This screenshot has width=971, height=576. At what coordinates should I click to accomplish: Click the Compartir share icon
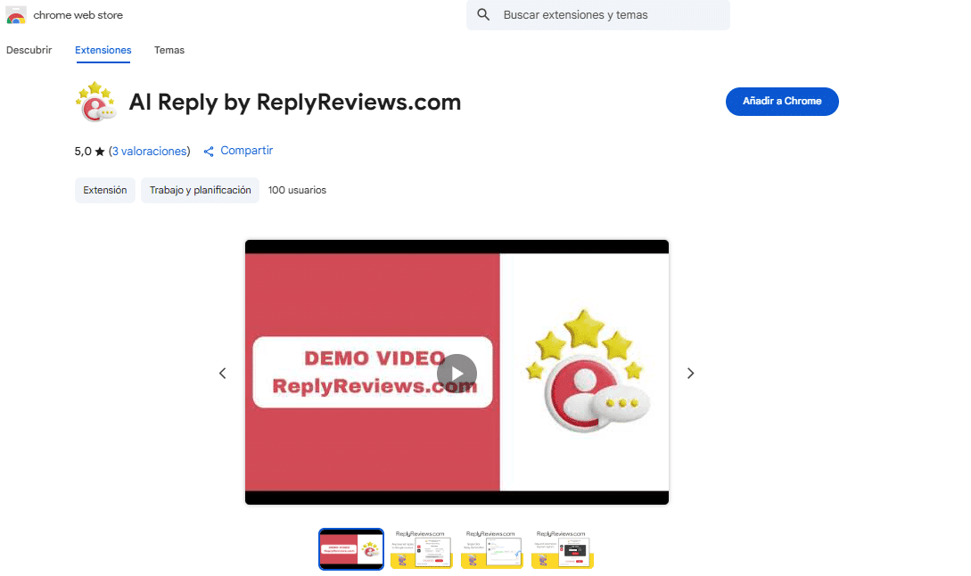pos(209,150)
